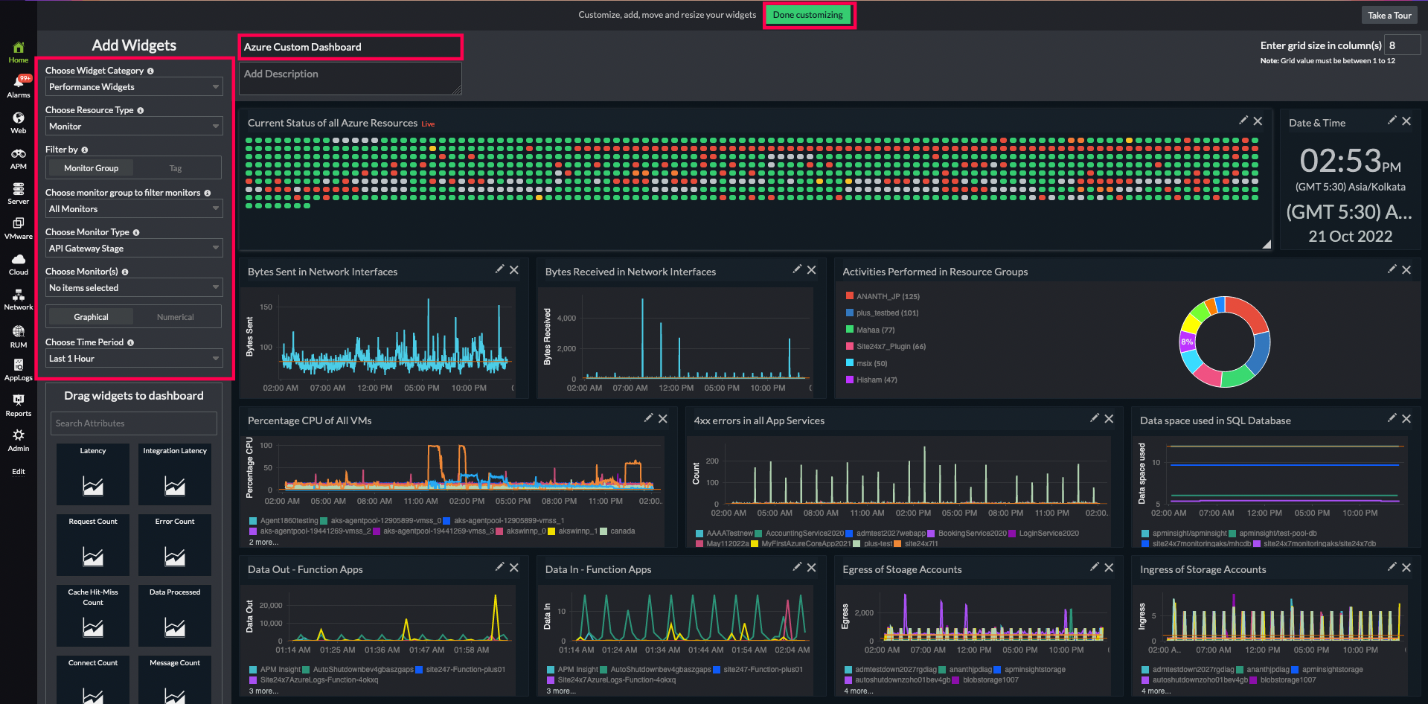
Task: Click the Done customizing button
Action: pos(809,14)
